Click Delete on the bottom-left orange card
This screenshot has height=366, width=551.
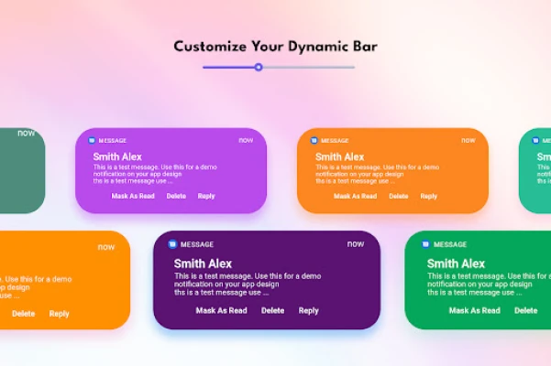(x=23, y=314)
